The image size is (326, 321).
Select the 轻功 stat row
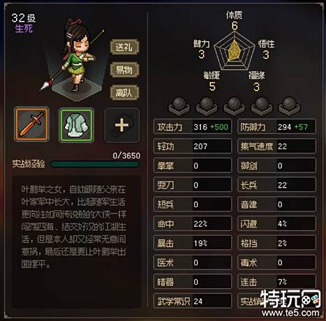pyautogui.click(x=193, y=147)
